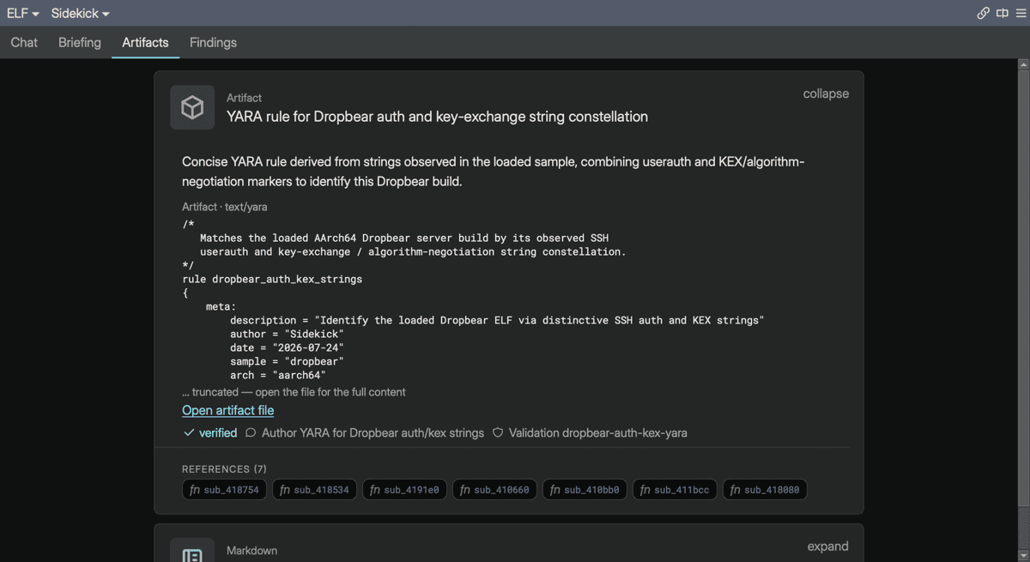Open the Briefing tab
This screenshot has width=1030, height=562.
[x=80, y=42]
